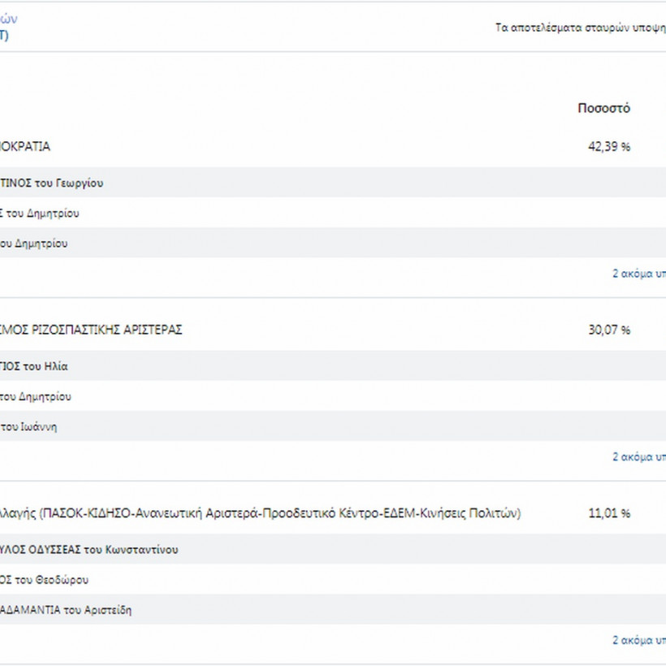
Task: Click the 'Ποσοστό' column header
Action: point(603,108)
